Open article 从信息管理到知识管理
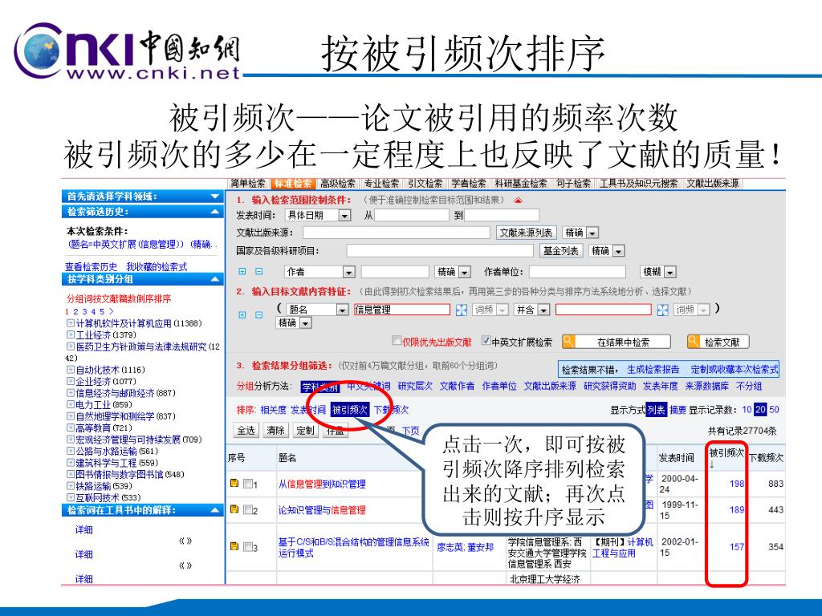The width and height of the screenshot is (822, 616). (322, 484)
